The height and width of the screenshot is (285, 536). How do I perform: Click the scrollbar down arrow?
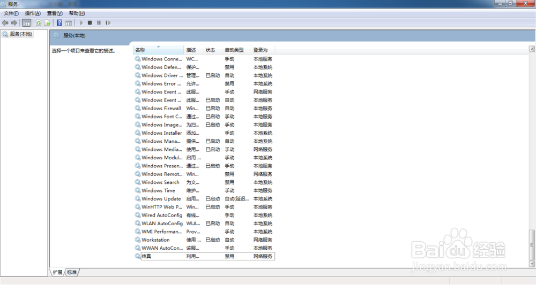[x=532, y=264]
